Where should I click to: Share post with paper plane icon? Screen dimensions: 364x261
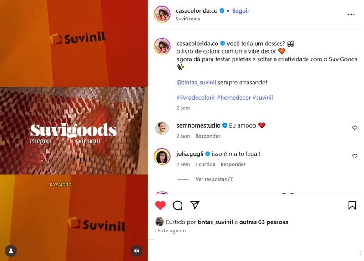(195, 205)
